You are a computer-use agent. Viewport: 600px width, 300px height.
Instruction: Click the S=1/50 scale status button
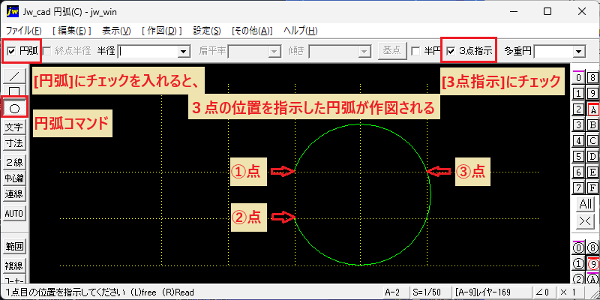click(429, 292)
